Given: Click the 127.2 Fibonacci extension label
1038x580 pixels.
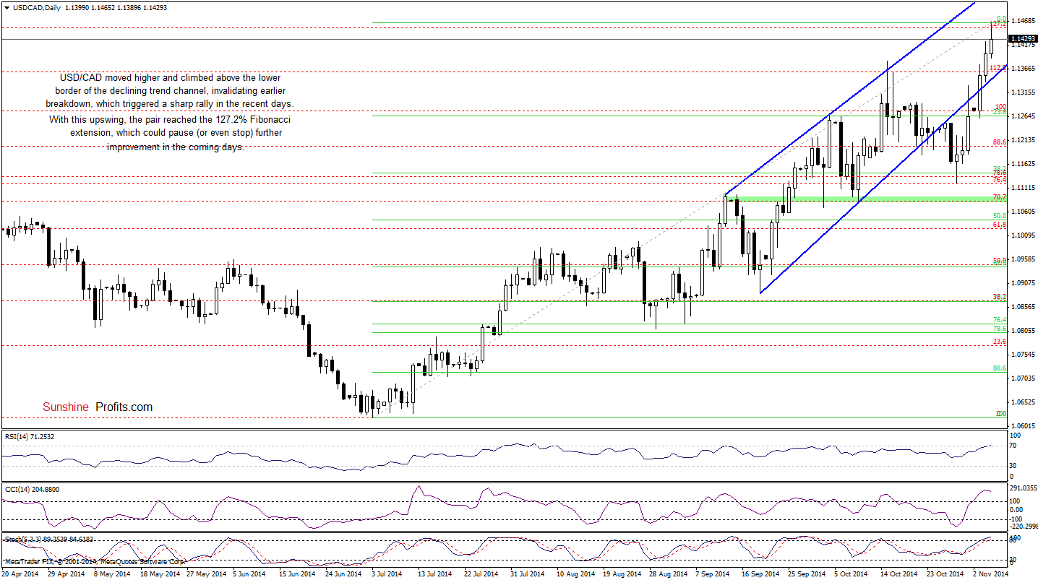Looking at the screenshot, I should click(998, 24).
